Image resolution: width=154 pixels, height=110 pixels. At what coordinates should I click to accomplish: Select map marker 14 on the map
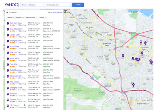point(151,61)
